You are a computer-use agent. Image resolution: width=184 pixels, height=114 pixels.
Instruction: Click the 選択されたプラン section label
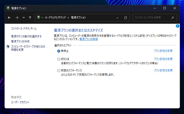63,45
